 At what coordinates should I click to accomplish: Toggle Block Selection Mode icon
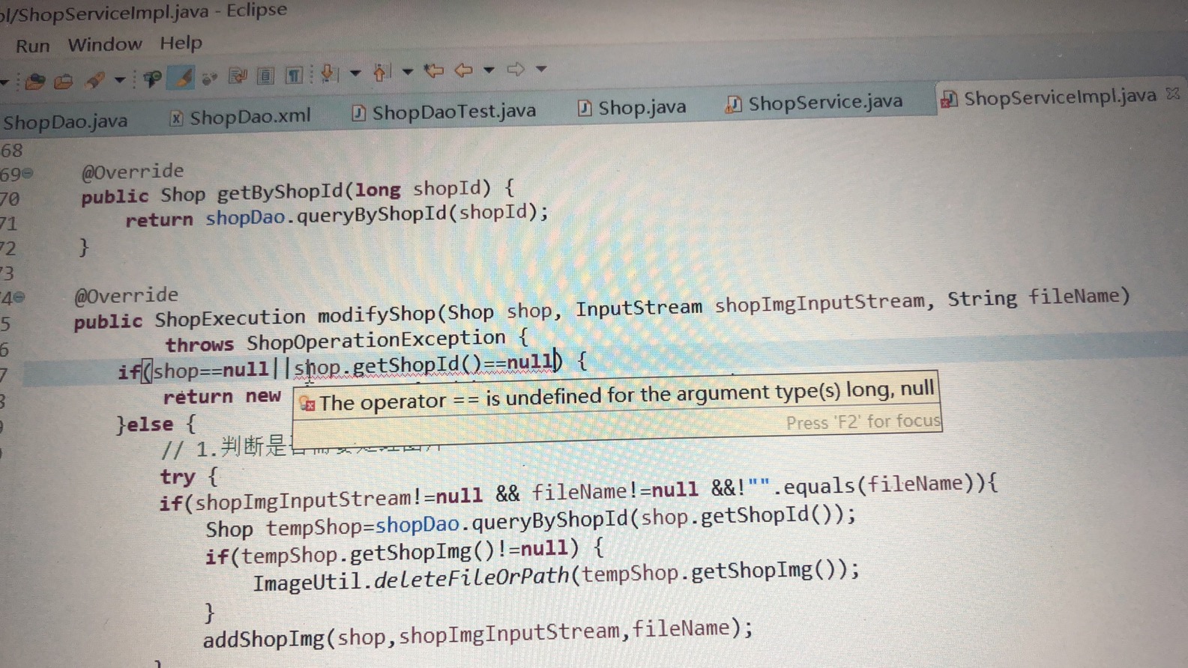coord(265,76)
